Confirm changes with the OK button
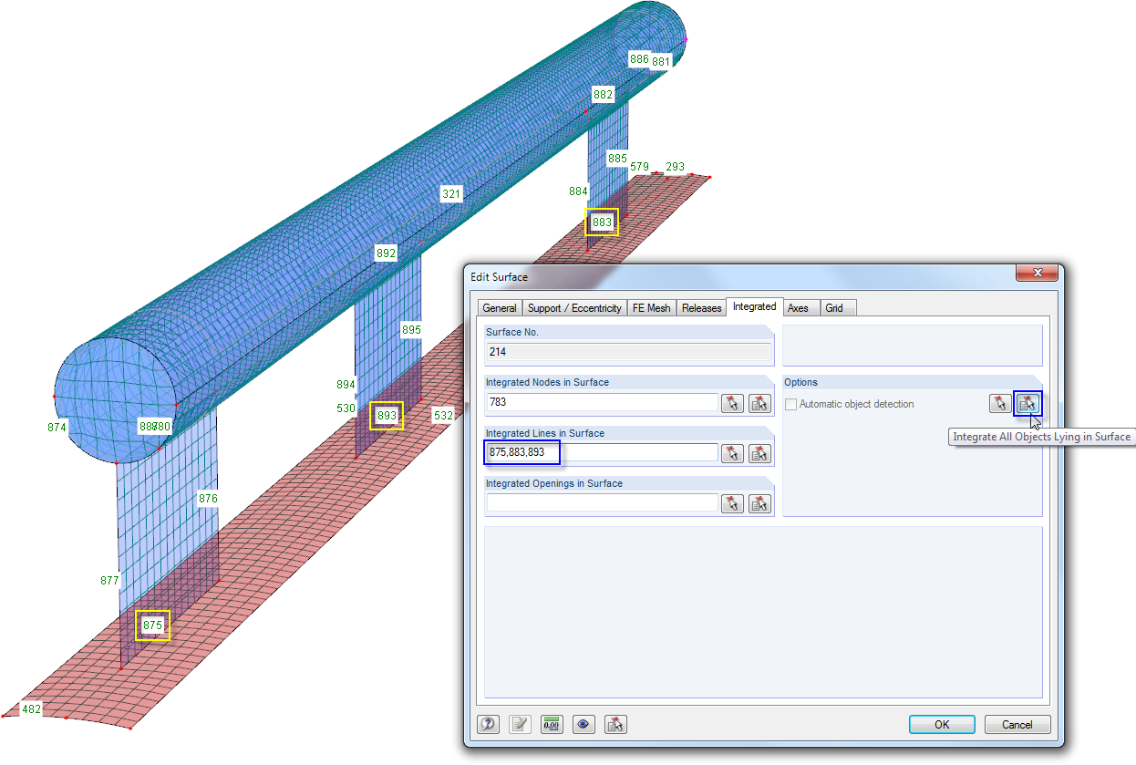The height and width of the screenshot is (765, 1136). tap(942, 724)
